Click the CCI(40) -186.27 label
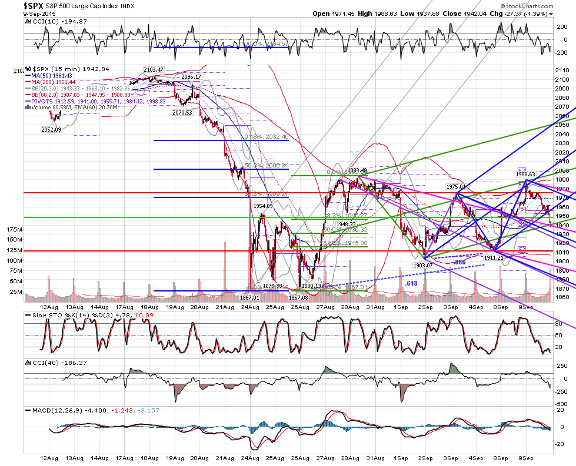This screenshot has width=576, height=466. pyautogui.click(x=60, y=363)
